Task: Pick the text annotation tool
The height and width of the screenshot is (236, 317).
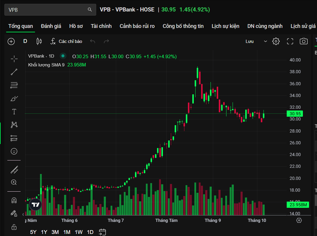Action: 14,112
